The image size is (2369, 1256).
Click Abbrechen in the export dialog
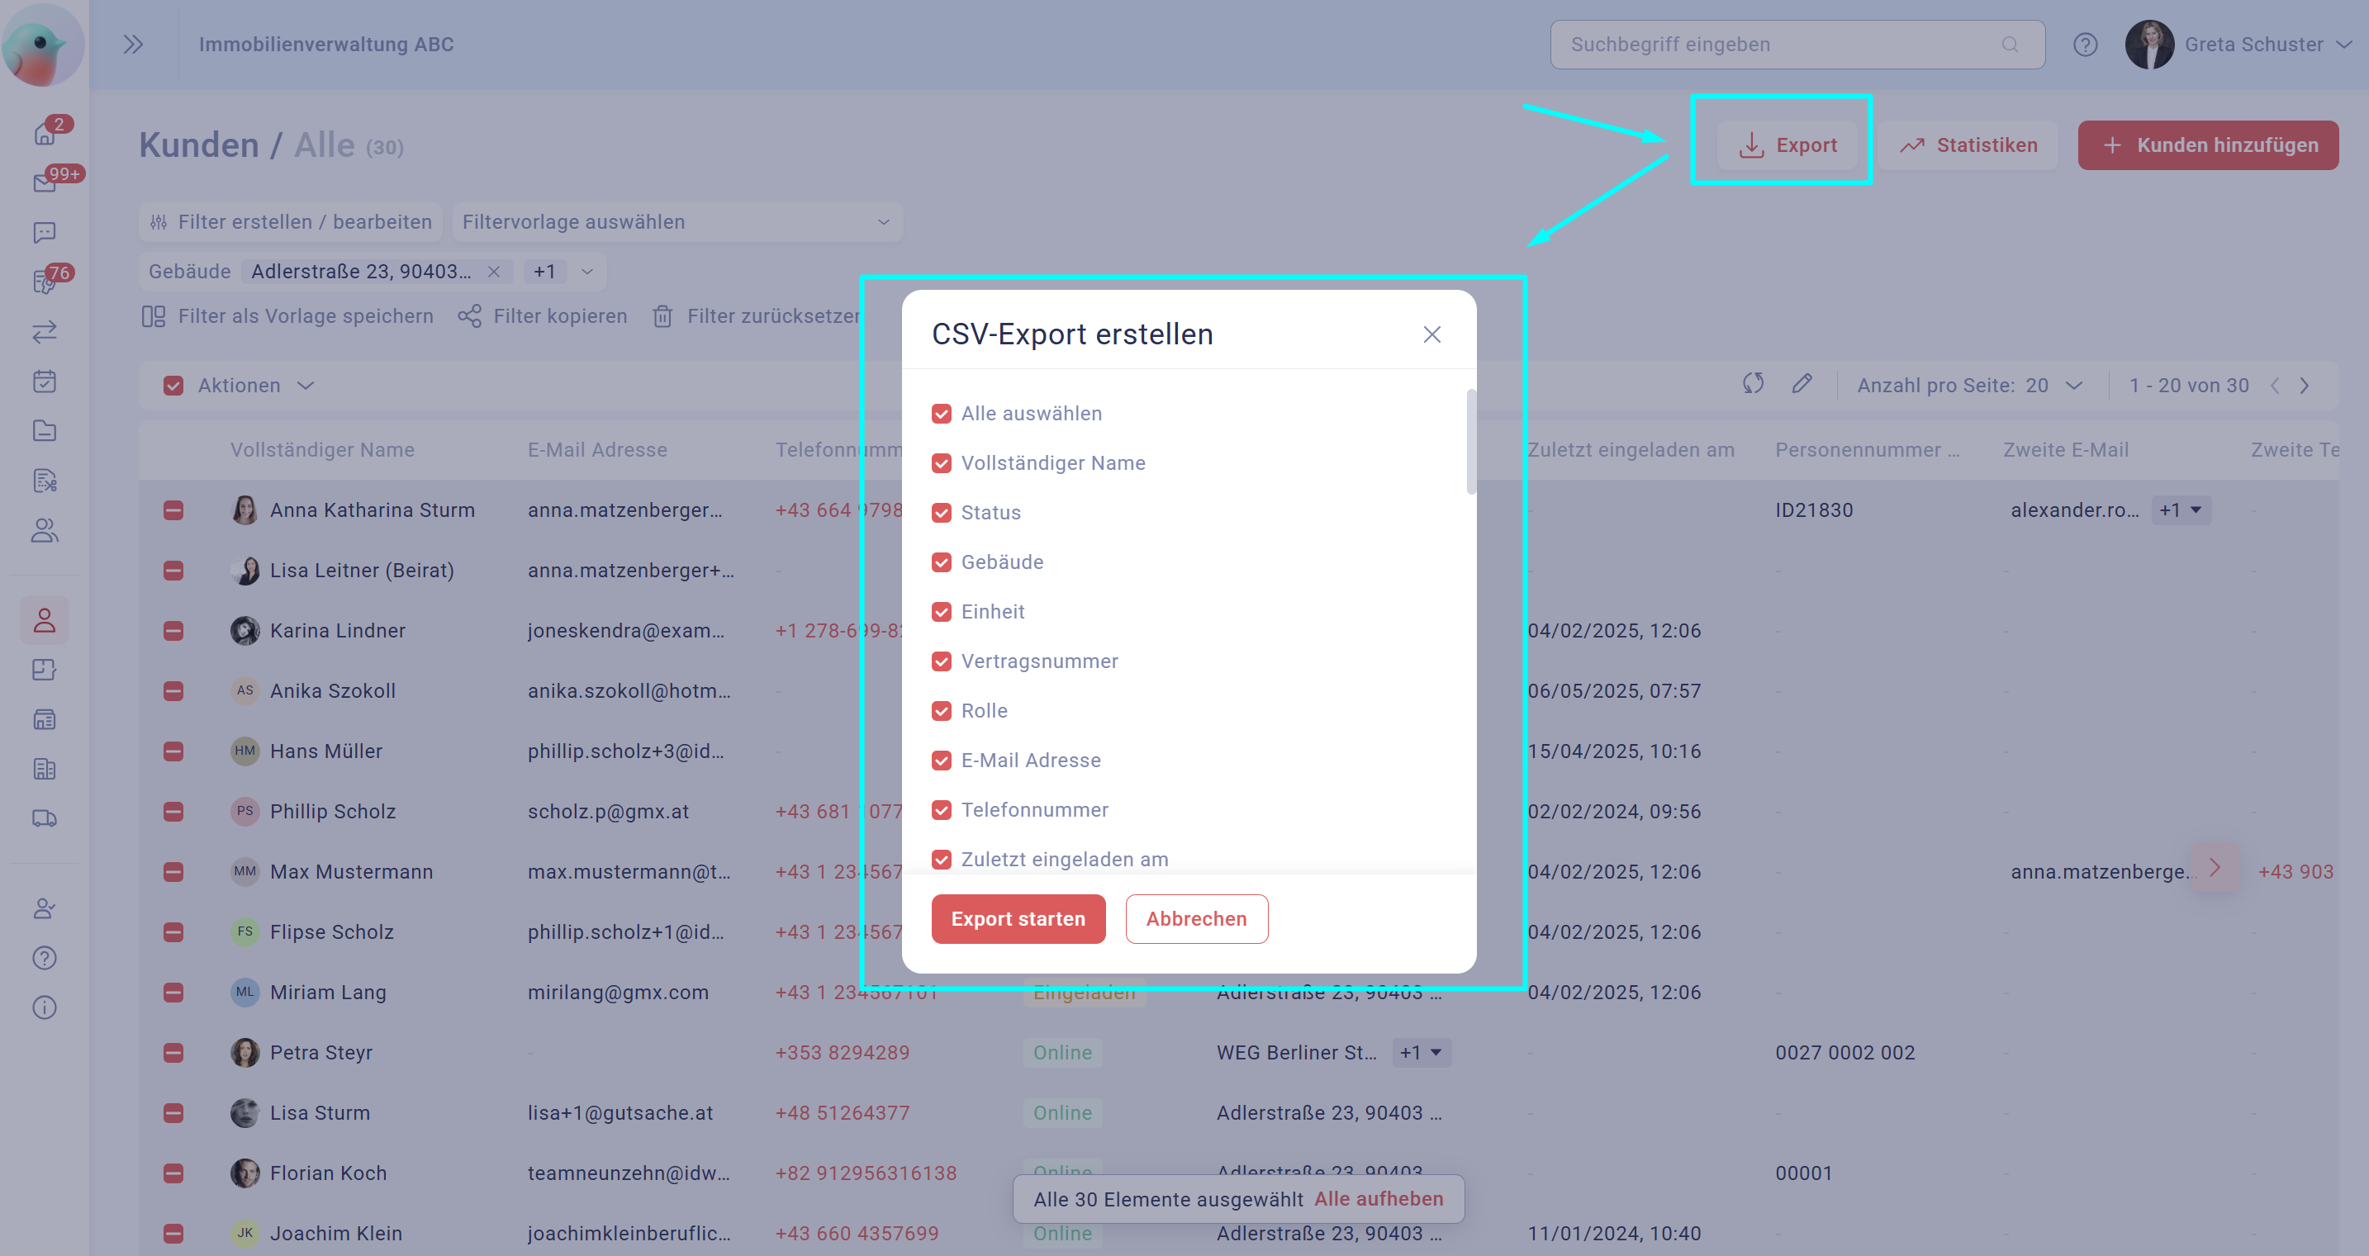tap(1196, 918)
